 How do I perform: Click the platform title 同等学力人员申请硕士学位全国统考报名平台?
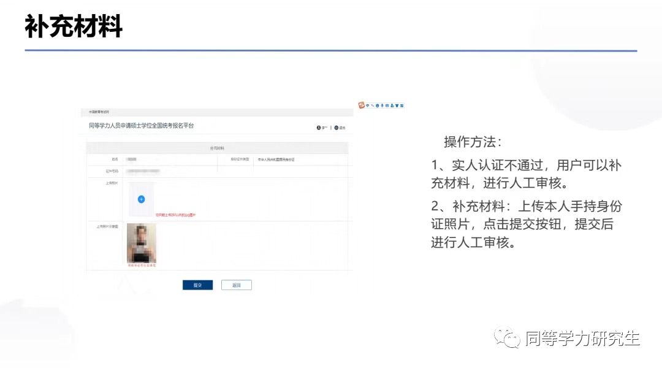(x=141, y=126)
